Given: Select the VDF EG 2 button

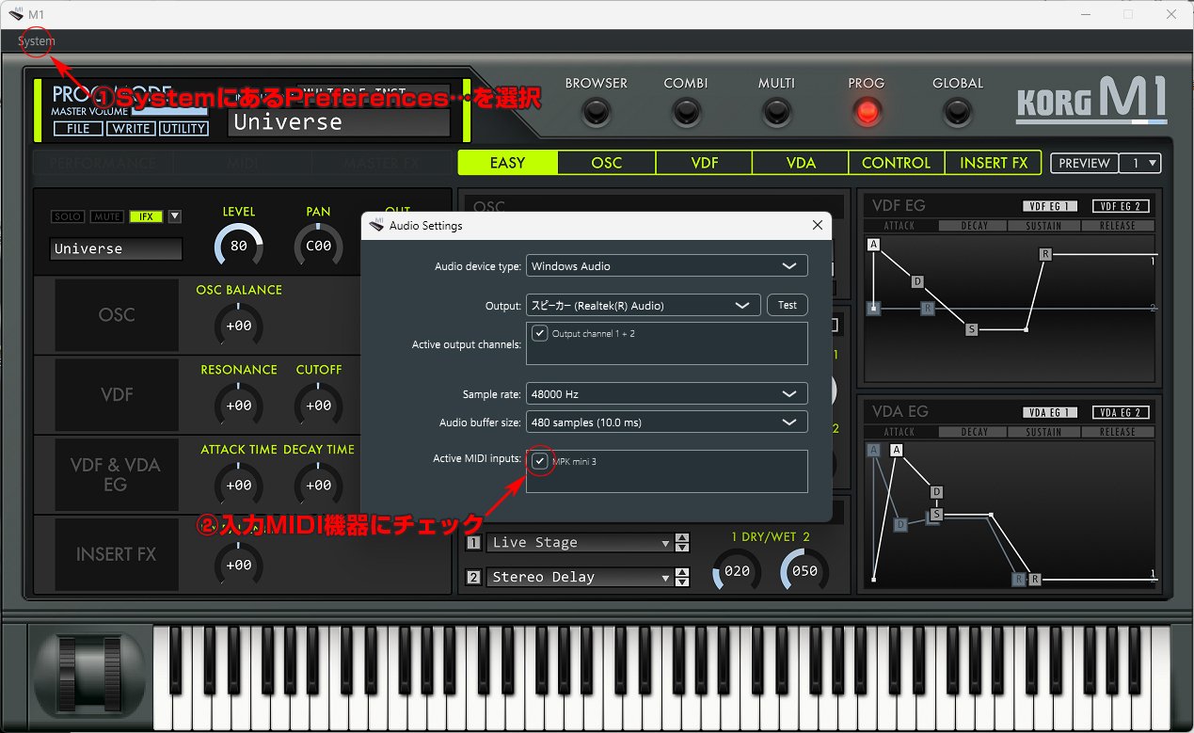Looking at the screenshot, I should (1121, 206).
